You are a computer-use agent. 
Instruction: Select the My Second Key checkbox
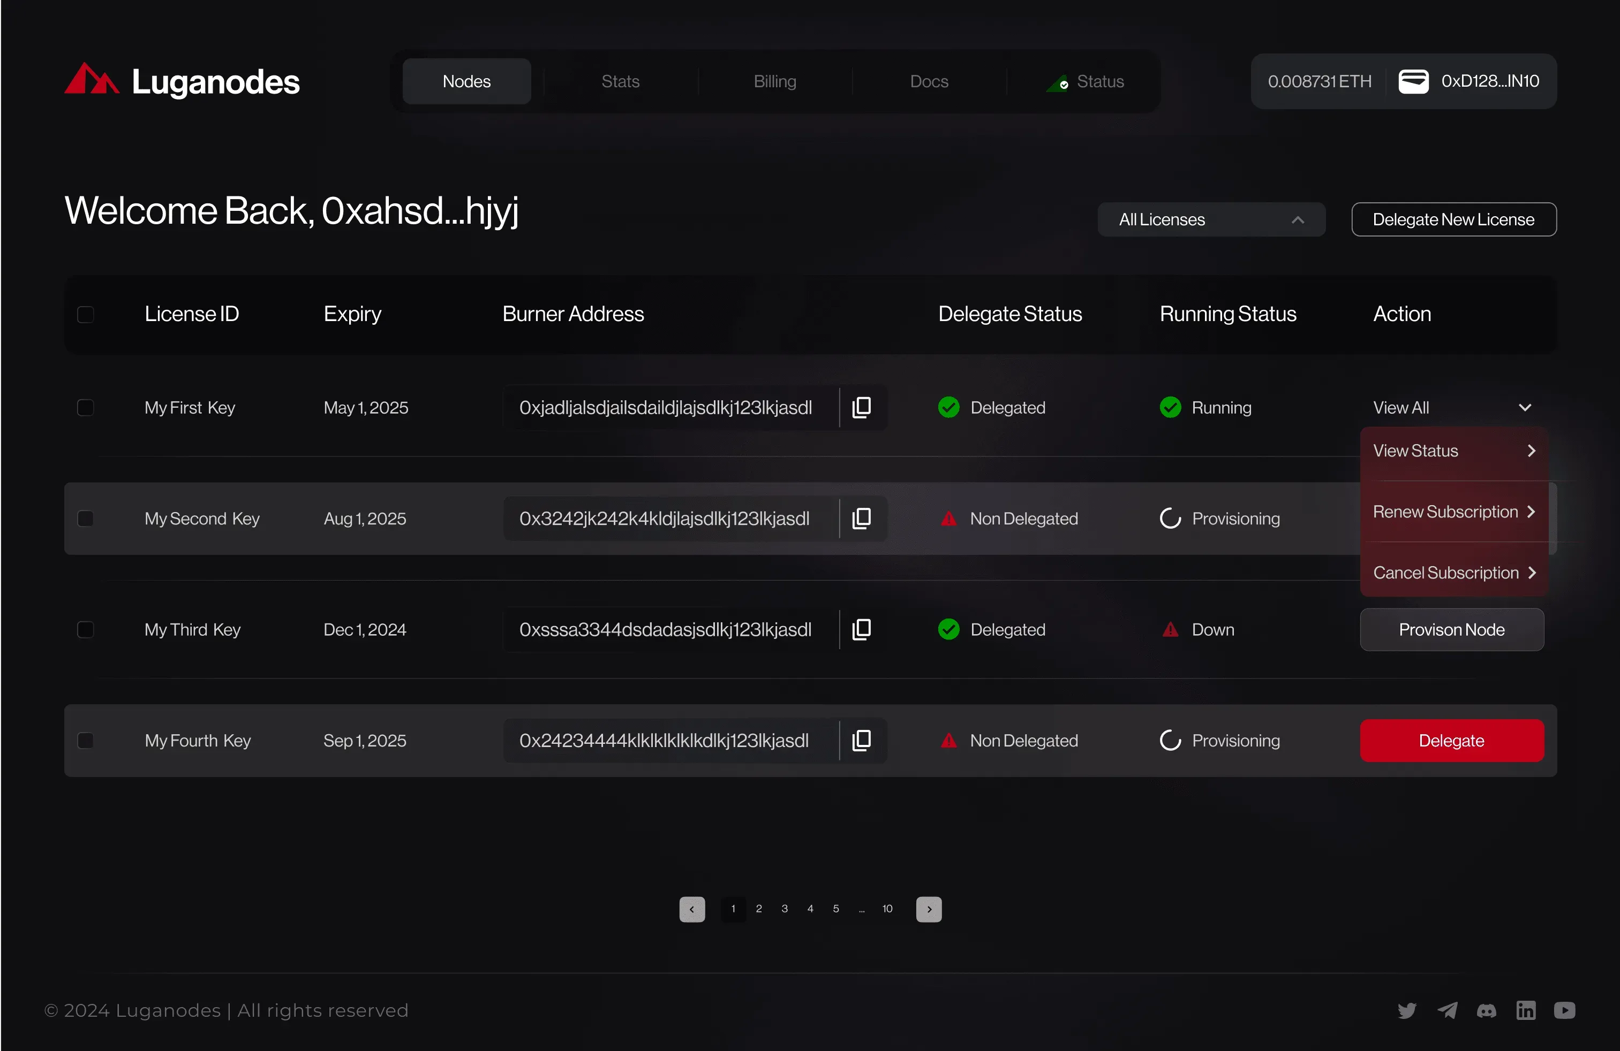tap(86, 519)
